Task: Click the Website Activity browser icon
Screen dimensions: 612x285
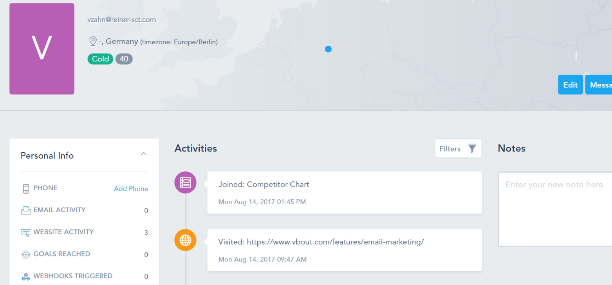Action: click(26, 233)
